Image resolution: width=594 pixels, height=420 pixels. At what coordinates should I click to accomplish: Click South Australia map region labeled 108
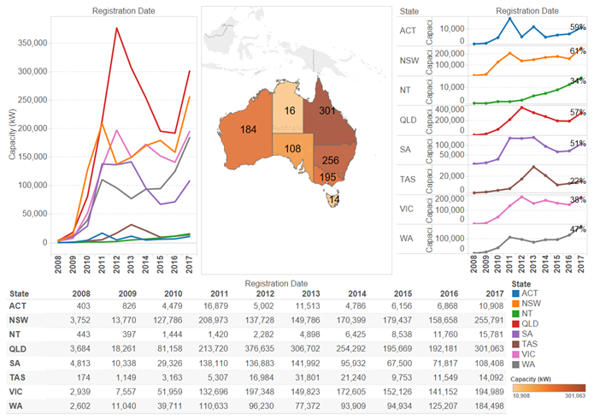click(295, 148)
